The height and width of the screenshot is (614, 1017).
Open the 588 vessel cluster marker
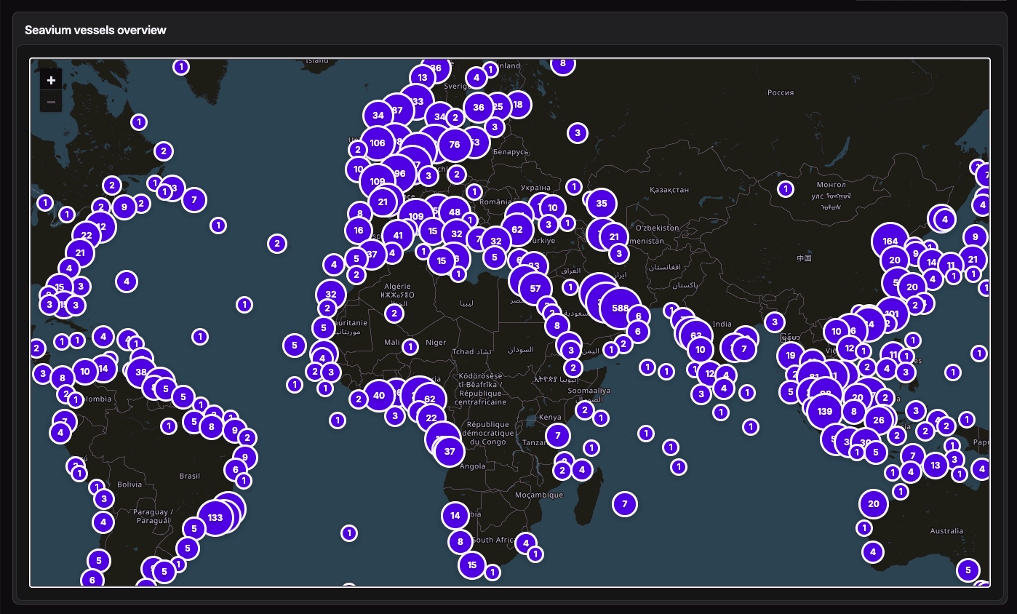620,308
